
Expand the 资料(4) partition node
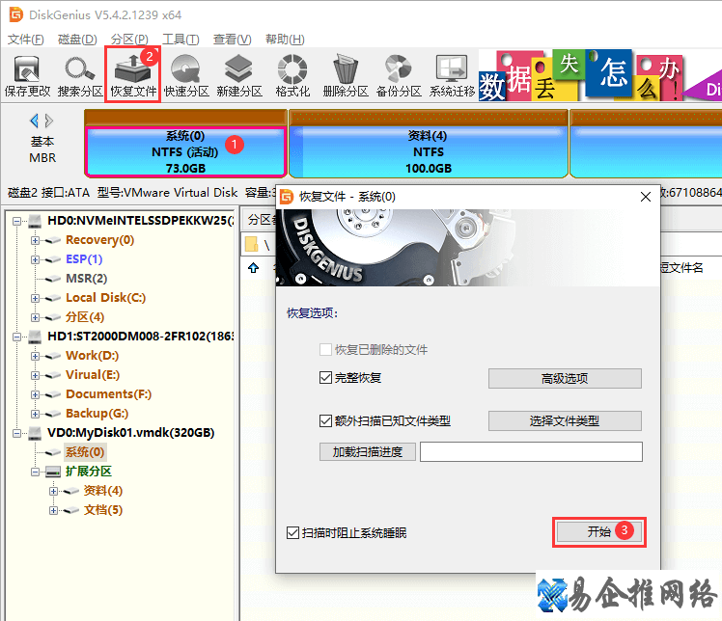(52, 491)
